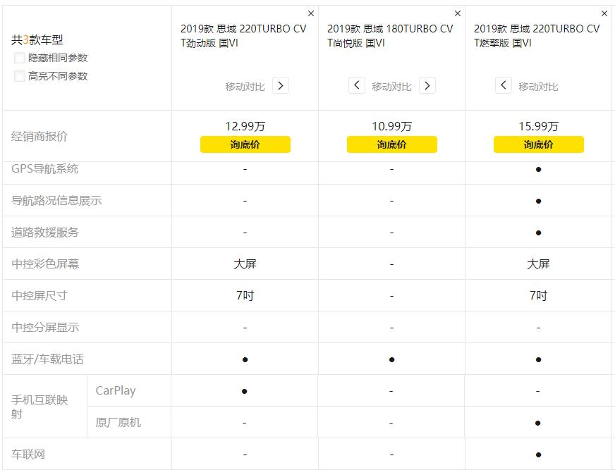Move 尚悦版 column left with arrow
Screen dimensions: 615x470
click(x=357, y=85)
